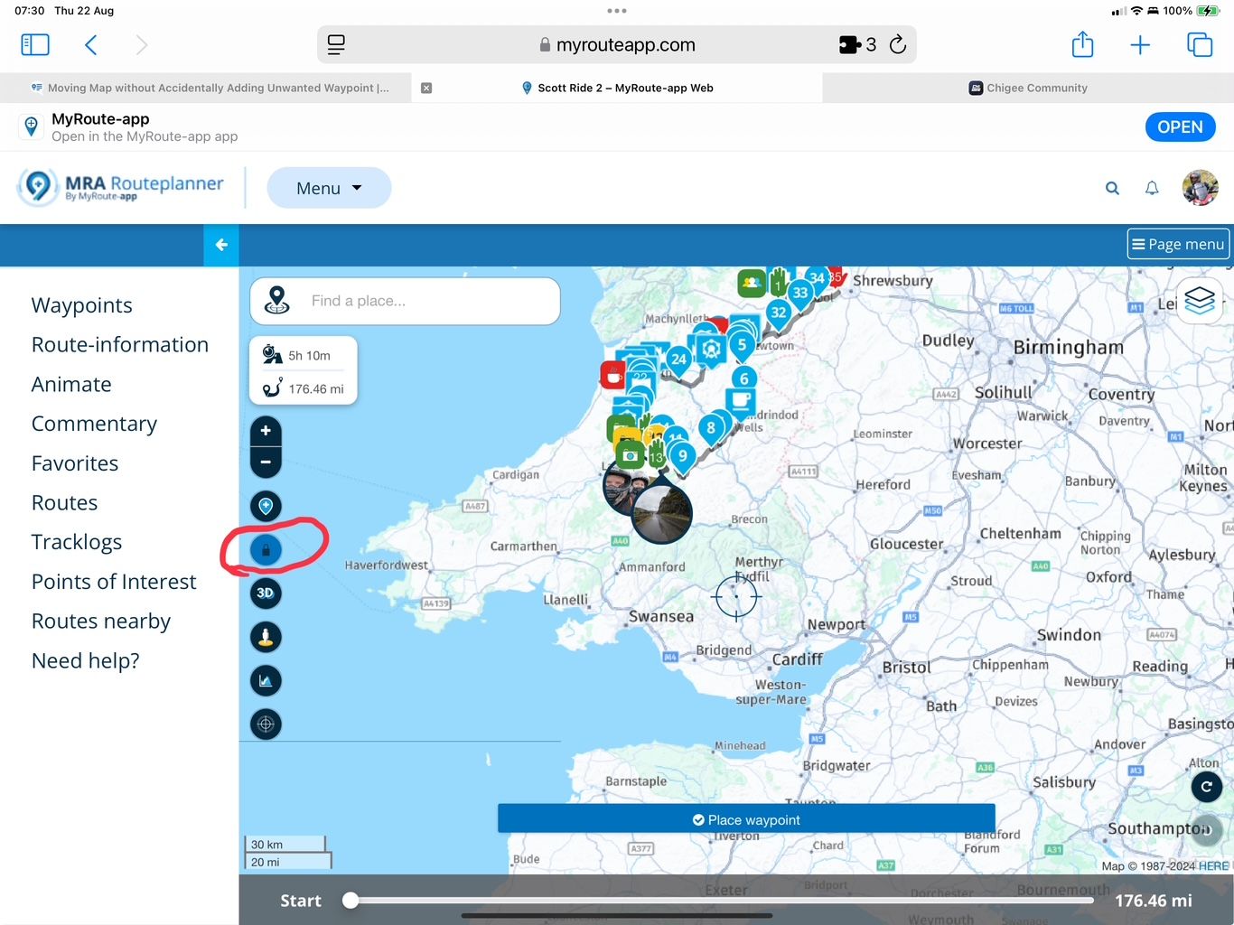The image size is (1234, 925).
Task: Open the HERE map copyright link
Action: [1213, 865]
